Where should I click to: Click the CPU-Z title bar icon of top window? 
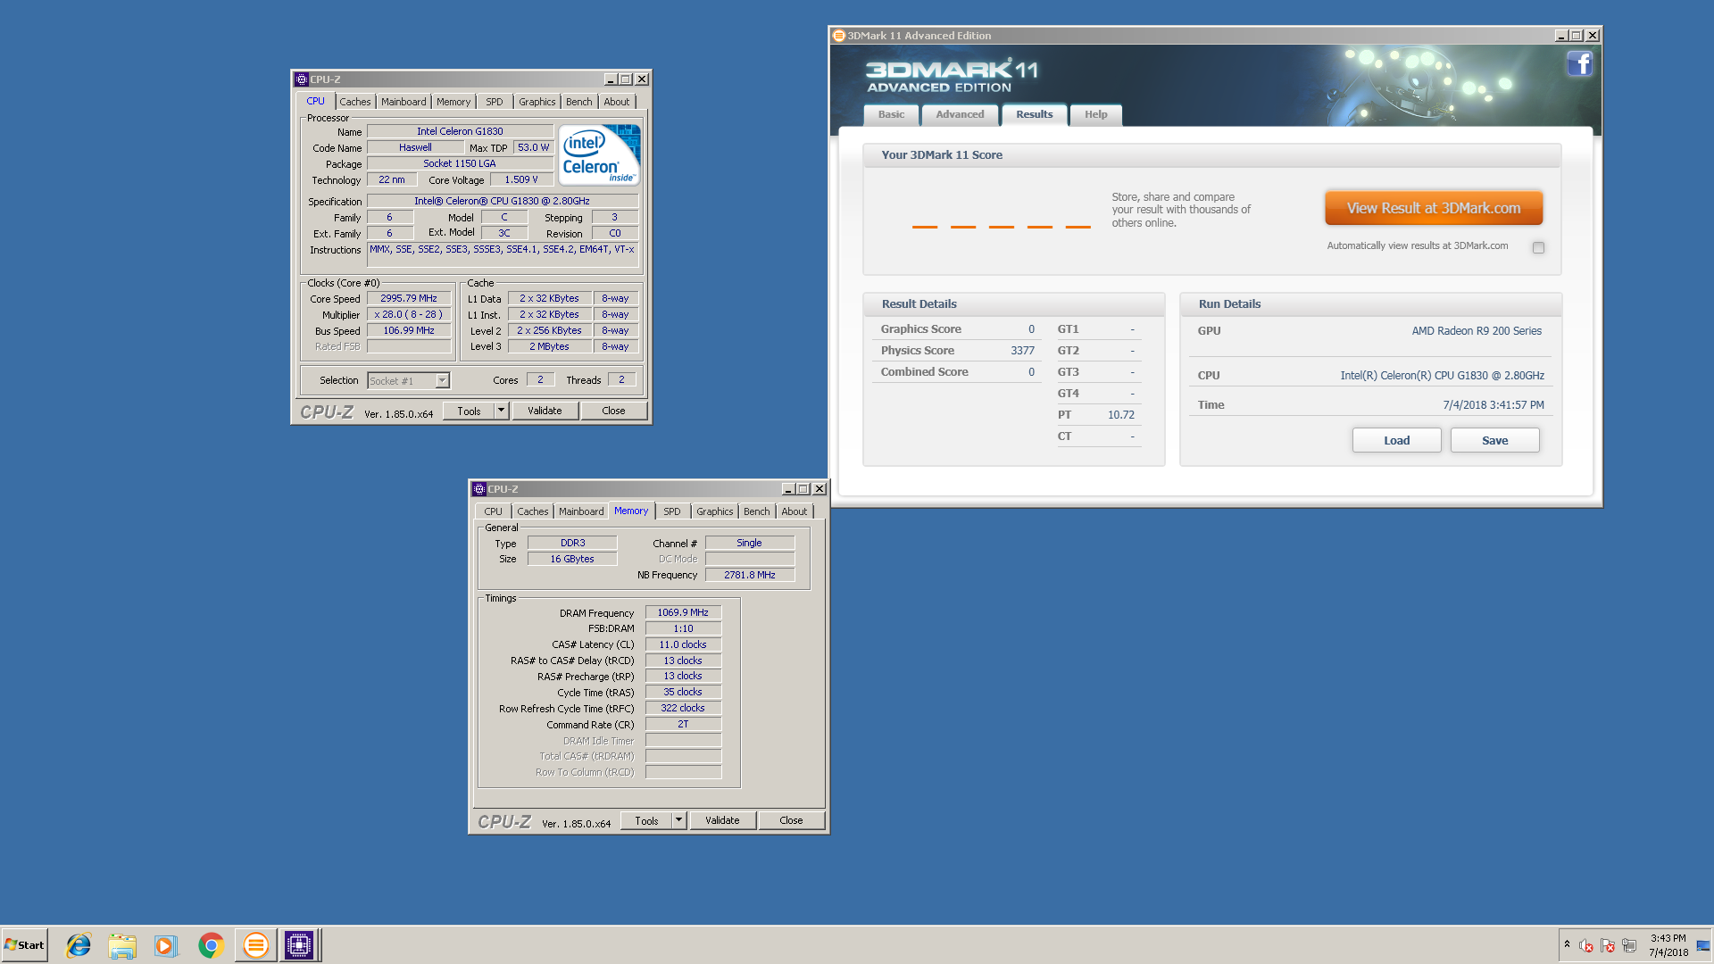click(302, 79)
